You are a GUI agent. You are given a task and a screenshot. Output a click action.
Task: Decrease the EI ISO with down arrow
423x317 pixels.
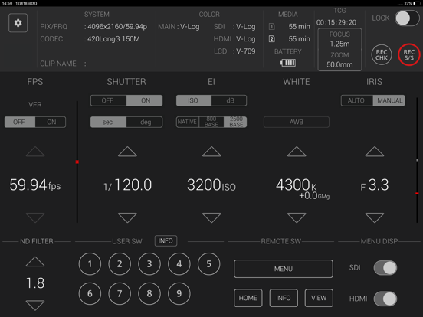click(x=211, y=217)
